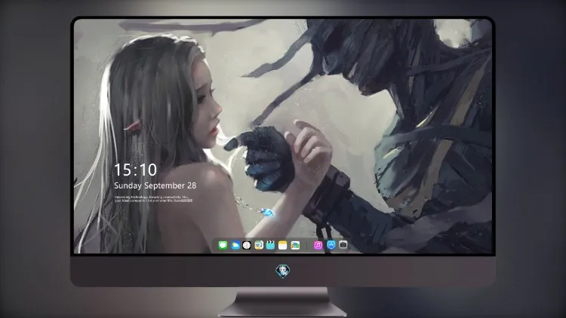
Task: Click the 15:10 clock widget
Action: point(135,170)
